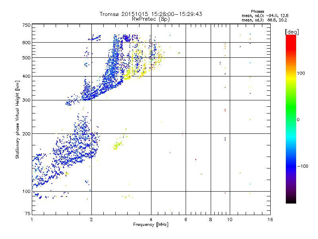Click the '8' x-axis tick label
The height and width of the screenshot is (239, 318).
(211, 219)
